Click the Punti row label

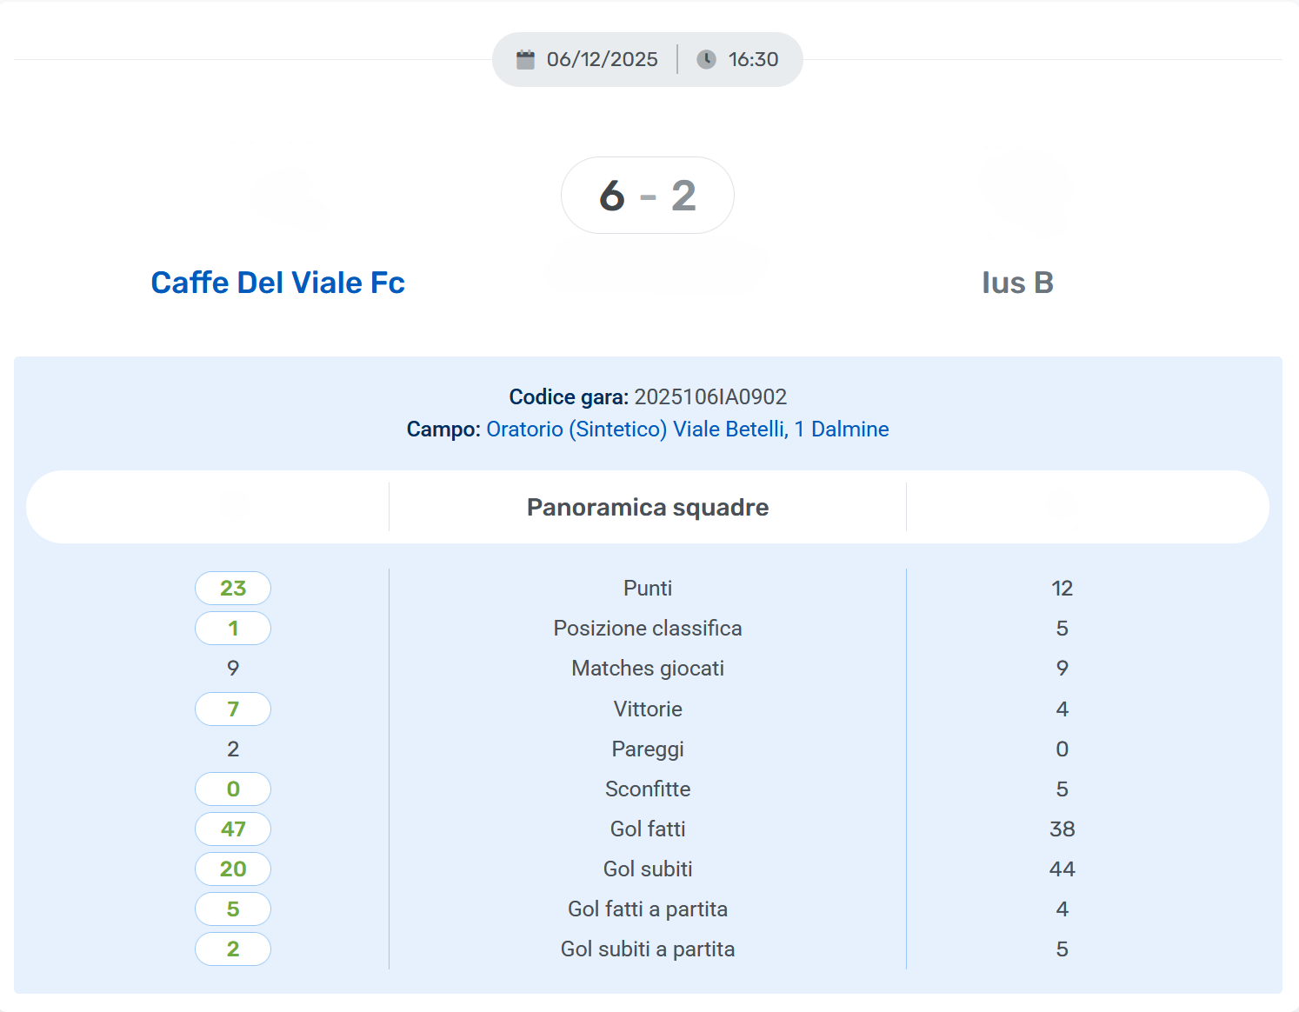click(648, 589)
